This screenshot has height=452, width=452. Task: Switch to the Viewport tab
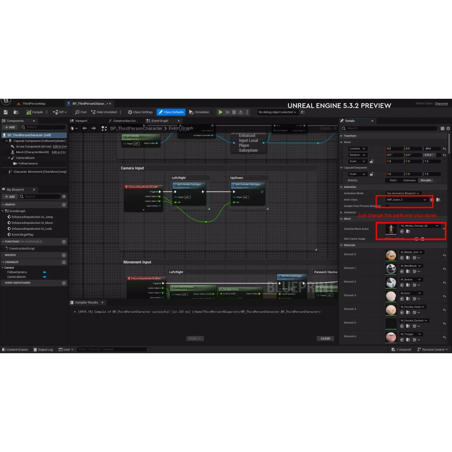pyautogui.click(x=79, y=121)
